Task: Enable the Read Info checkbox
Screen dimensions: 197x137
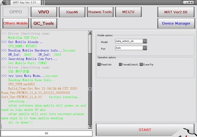Action: 99,65
